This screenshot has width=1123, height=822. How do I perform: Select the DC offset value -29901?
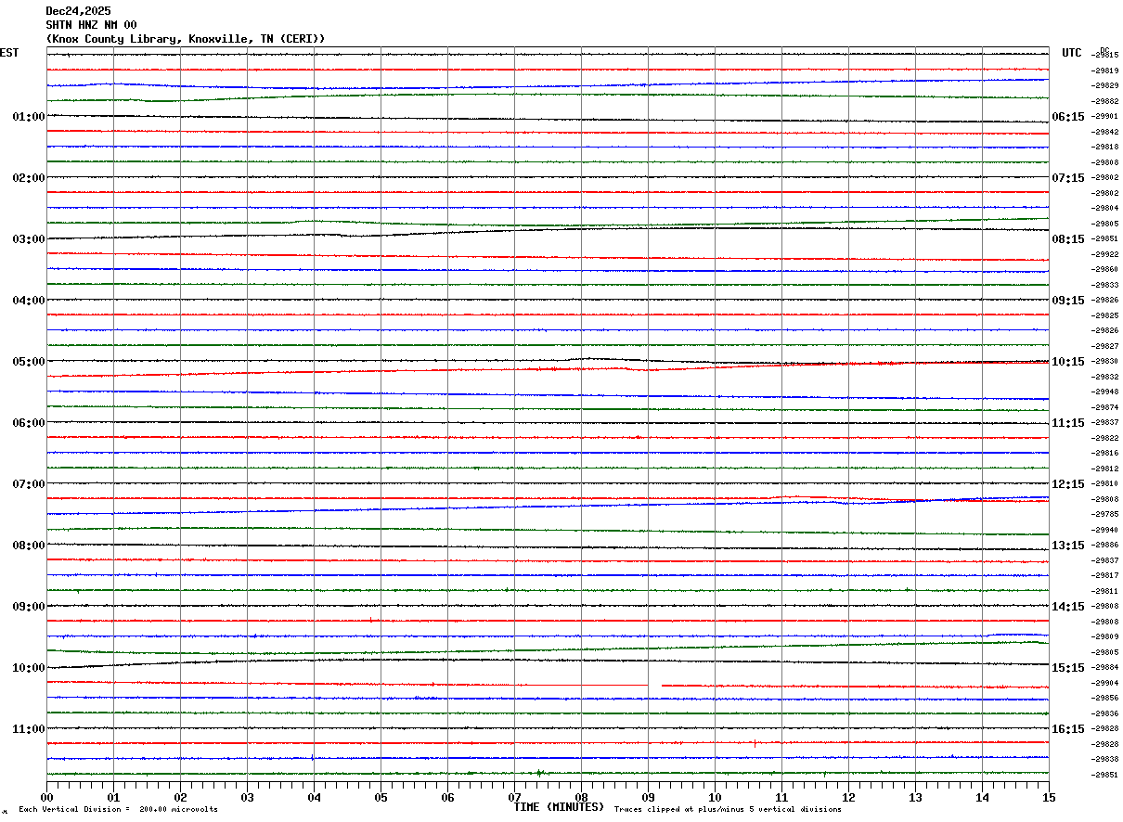point(1104,117)
